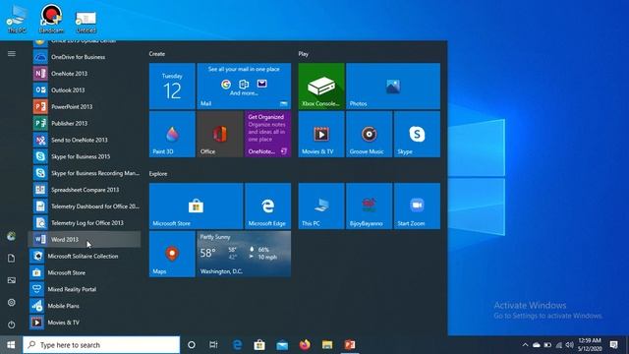
Task: Open the Photos tile
Action: point(393,86)
